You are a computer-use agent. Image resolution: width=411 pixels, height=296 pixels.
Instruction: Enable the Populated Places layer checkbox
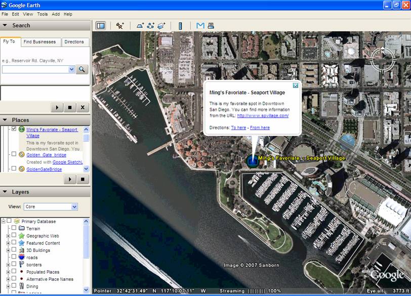[14, 271]
